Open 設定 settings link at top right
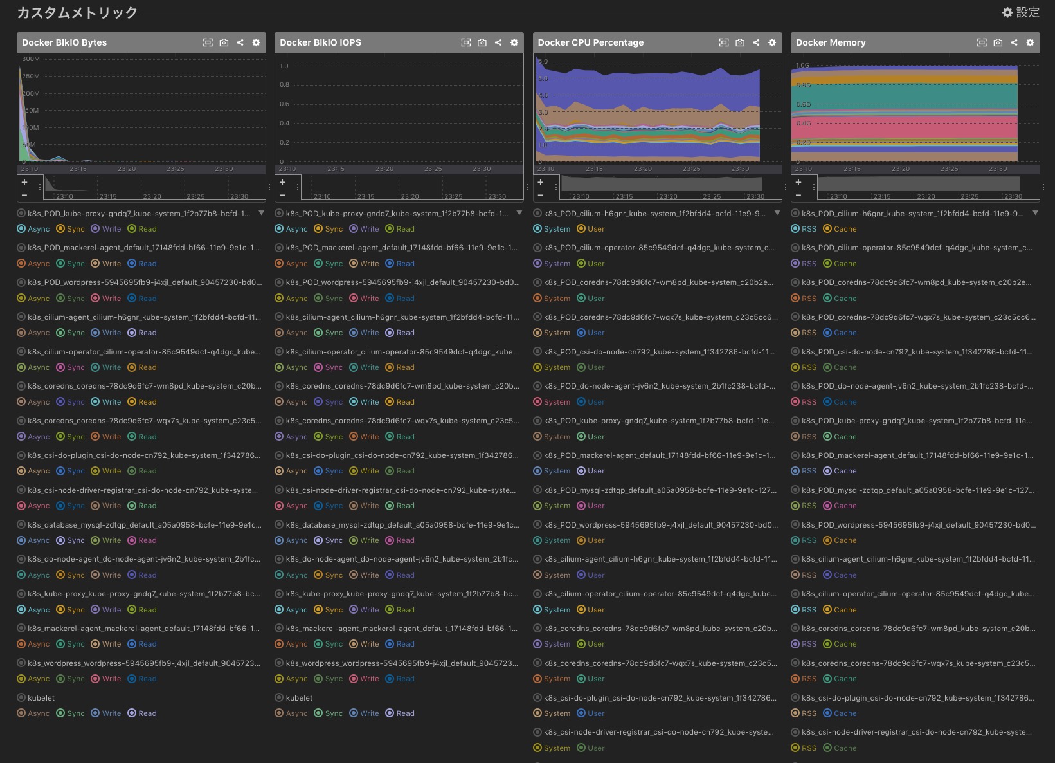The image size is (1055, 763). pyautogui.click(x=1021, y=13)
